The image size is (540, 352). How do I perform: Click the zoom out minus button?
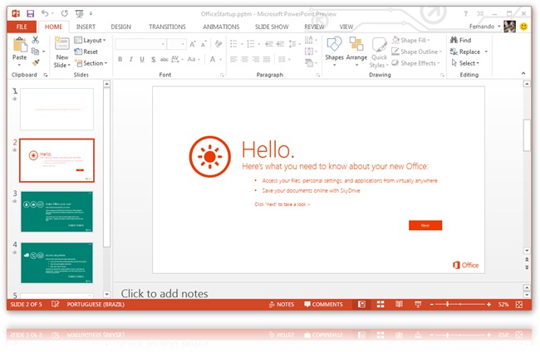[x=431, y=305]
